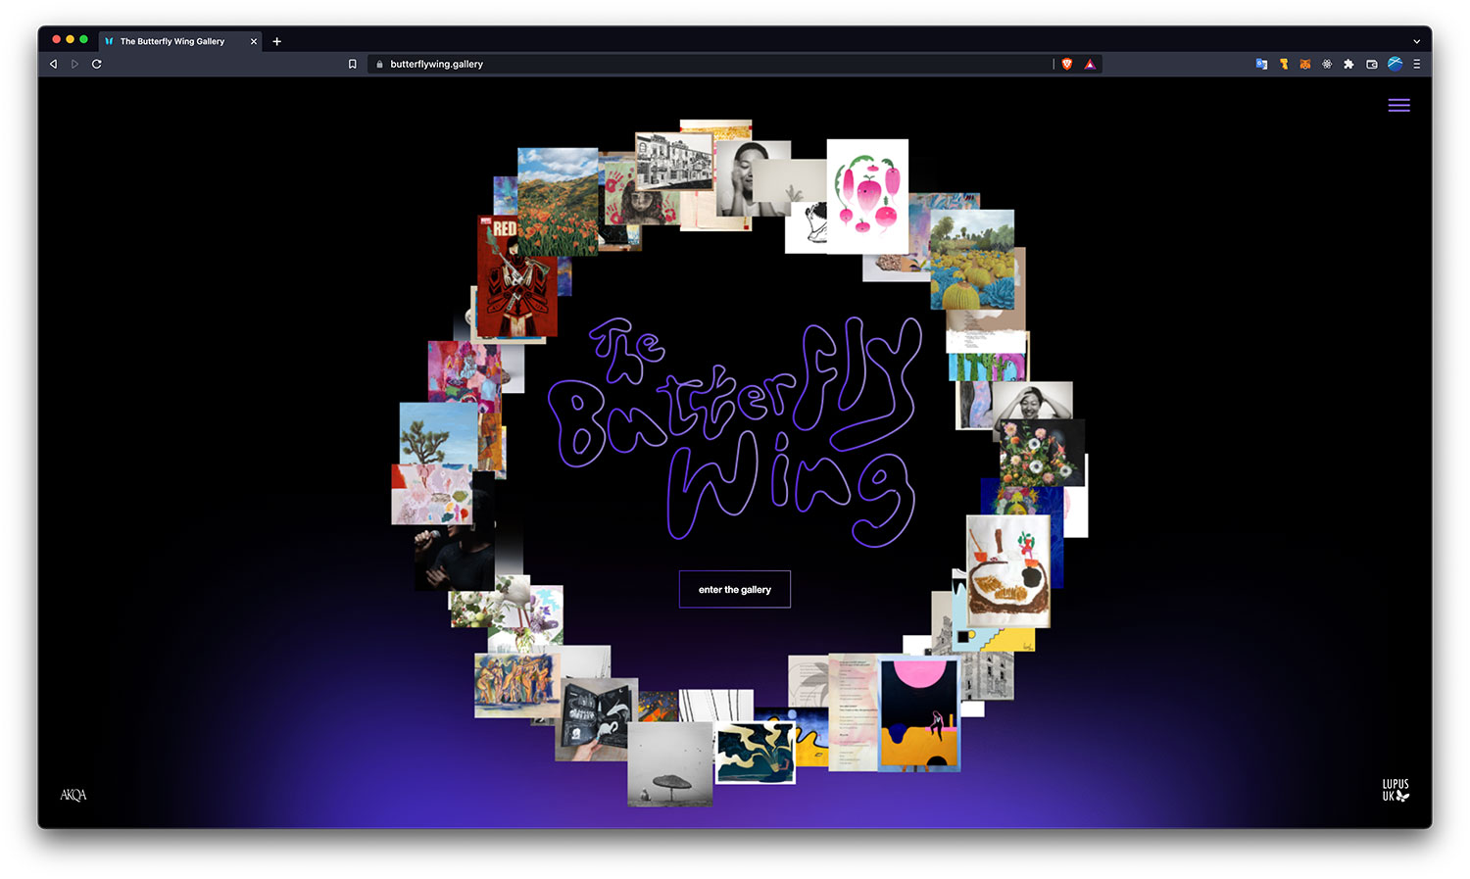The height and width of the screenshot is (879, 1470).
Task: Open the AKQA logo link
Action: click(73, 795)
